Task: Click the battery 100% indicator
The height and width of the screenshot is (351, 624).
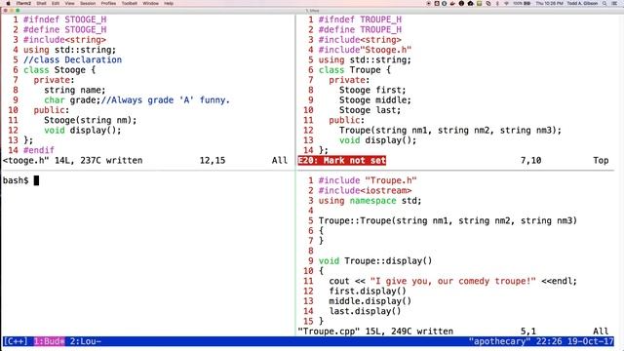Action: click(522, 3)
